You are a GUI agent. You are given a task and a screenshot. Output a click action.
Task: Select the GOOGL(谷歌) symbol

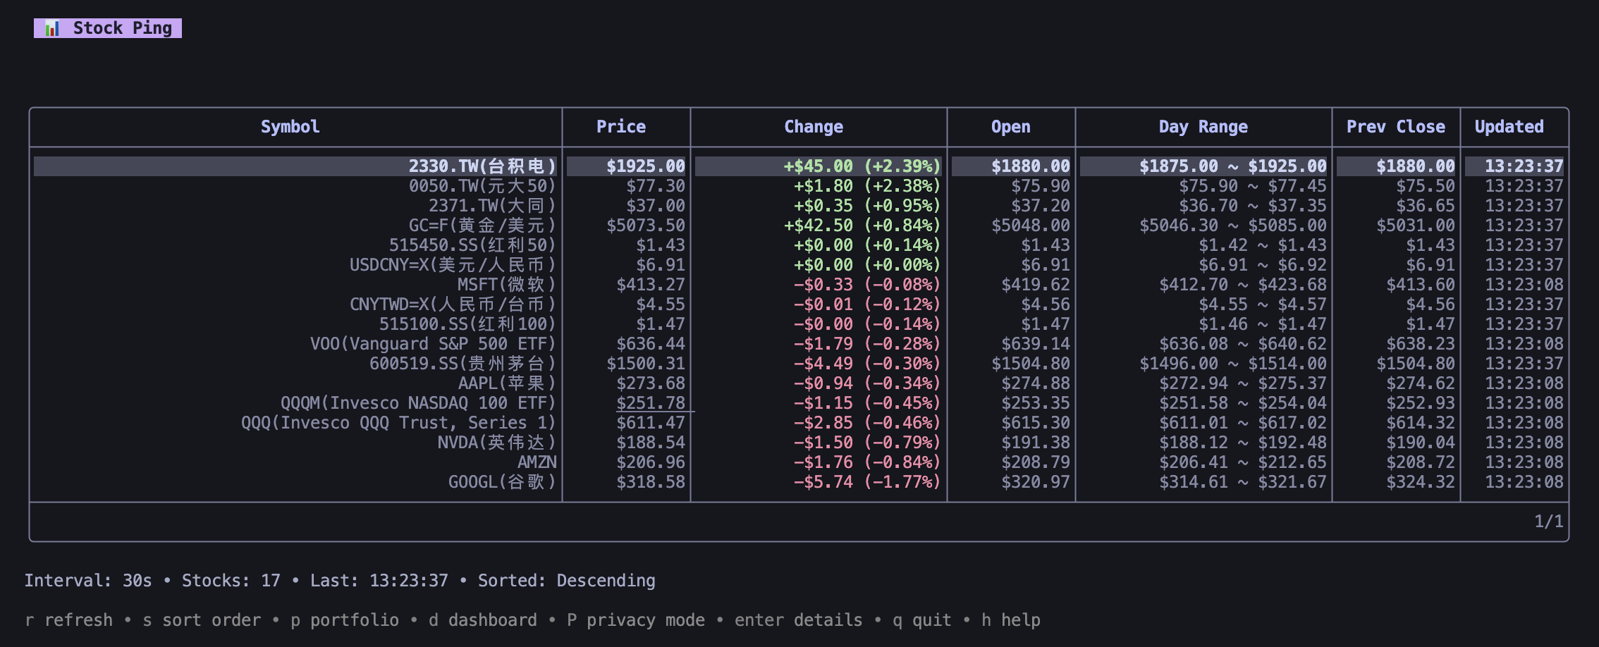point(502,482)
